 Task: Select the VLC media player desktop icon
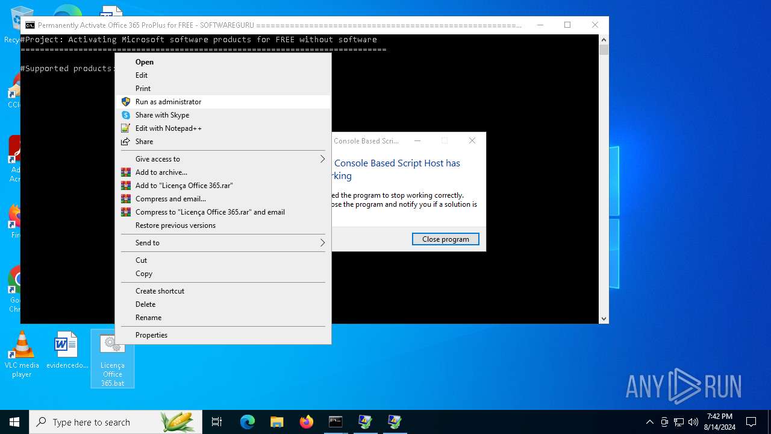pyautogui.click(x=22, y=355)
